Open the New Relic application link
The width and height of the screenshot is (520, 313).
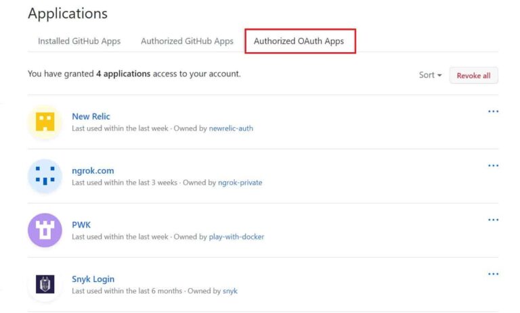[x=91, y=116]
